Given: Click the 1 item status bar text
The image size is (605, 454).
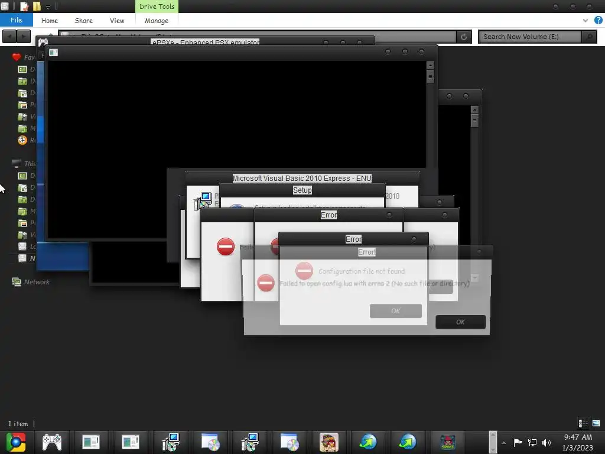Looking at the screenshot, I should click(x=18, y=423).
